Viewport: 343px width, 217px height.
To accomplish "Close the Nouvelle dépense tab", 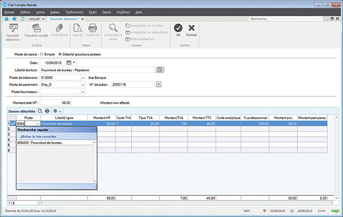I will [83, 19].
